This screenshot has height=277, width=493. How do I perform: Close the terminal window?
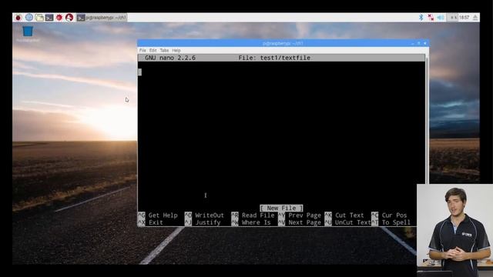pyautogui.click(x=424, y=43)
